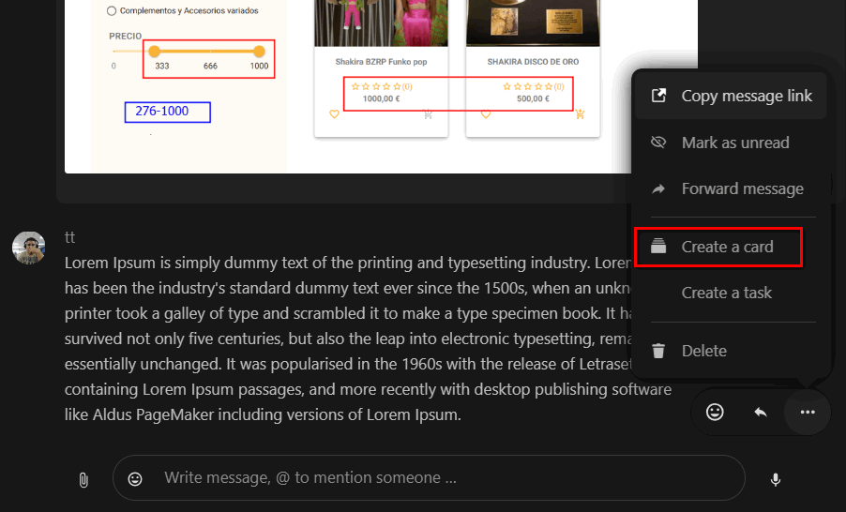Click the 500,00 € price text

click(533, 98)
